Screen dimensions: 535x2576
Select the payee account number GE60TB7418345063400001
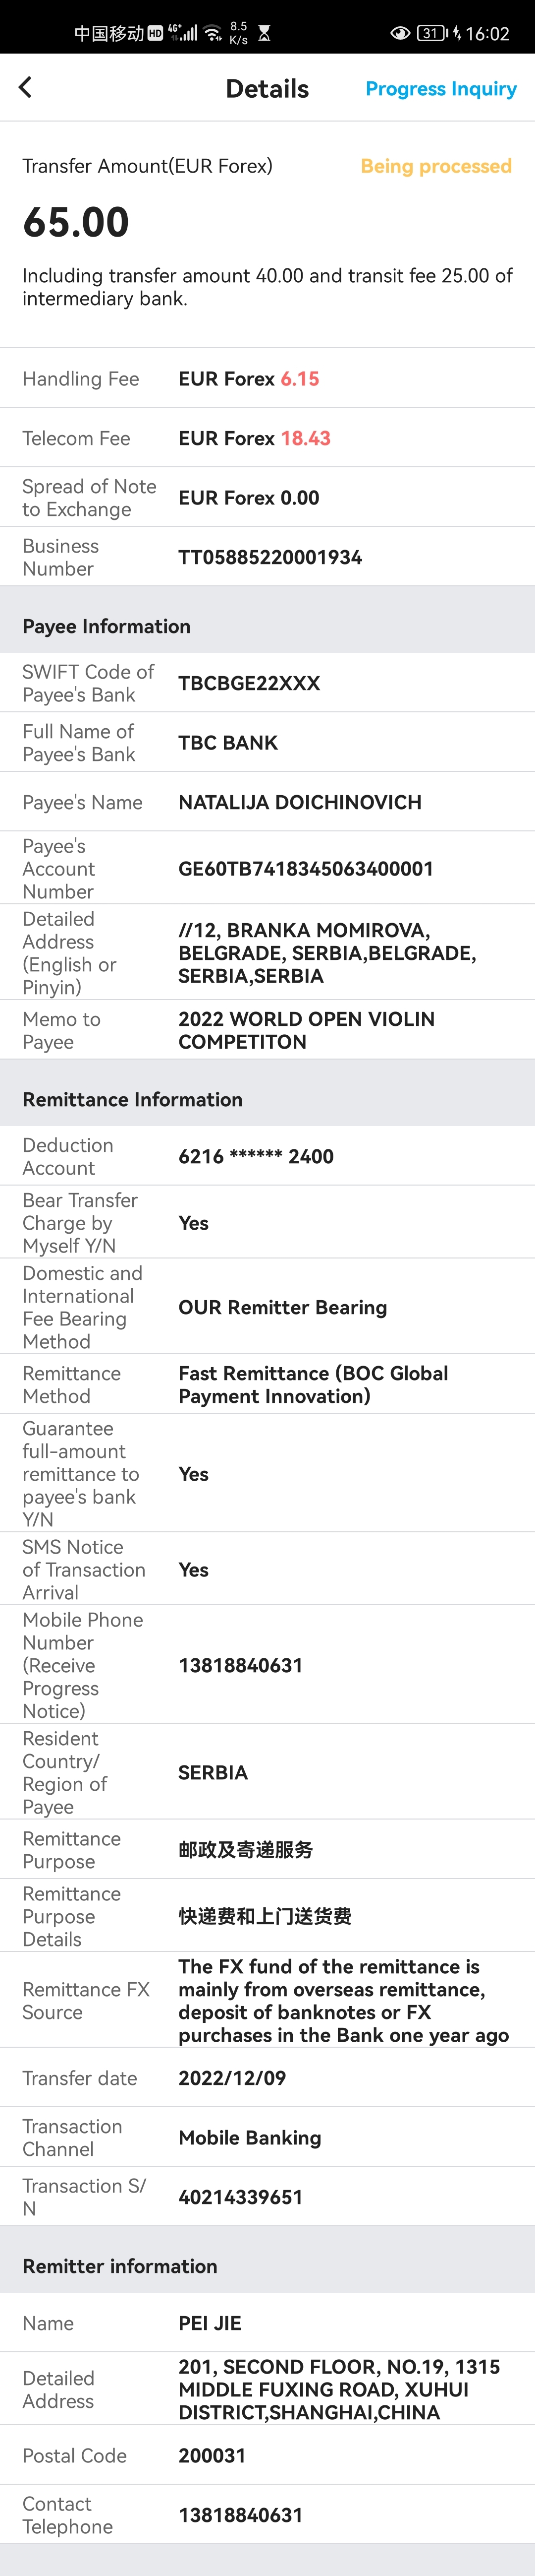(x=306, y=868)
